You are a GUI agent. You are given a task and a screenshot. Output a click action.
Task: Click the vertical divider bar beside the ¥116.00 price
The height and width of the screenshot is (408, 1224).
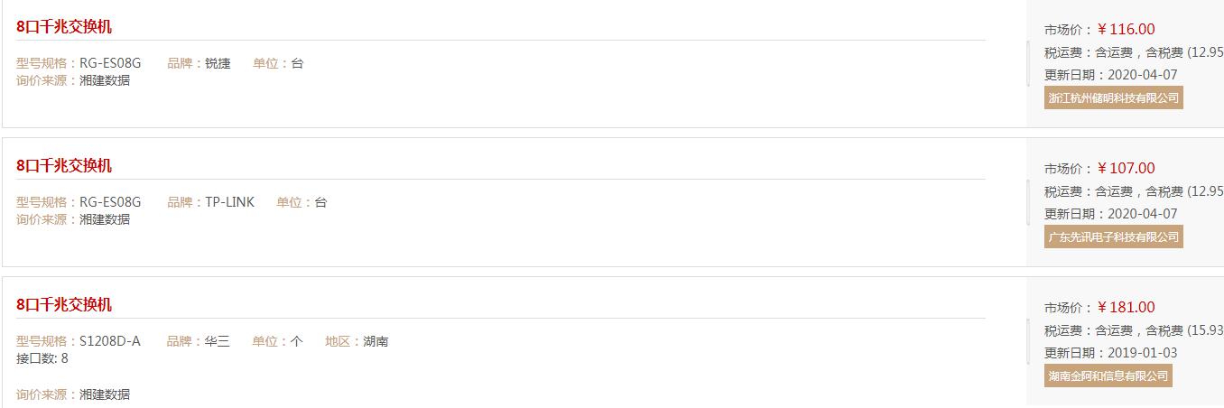(x=1028, y=63)
